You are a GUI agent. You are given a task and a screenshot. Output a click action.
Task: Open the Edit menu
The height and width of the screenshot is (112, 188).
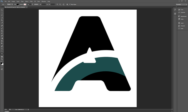point(9,1)
